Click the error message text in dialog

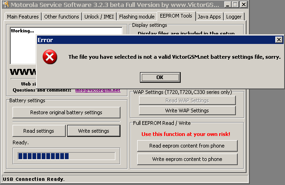click(x=175, y=57)
